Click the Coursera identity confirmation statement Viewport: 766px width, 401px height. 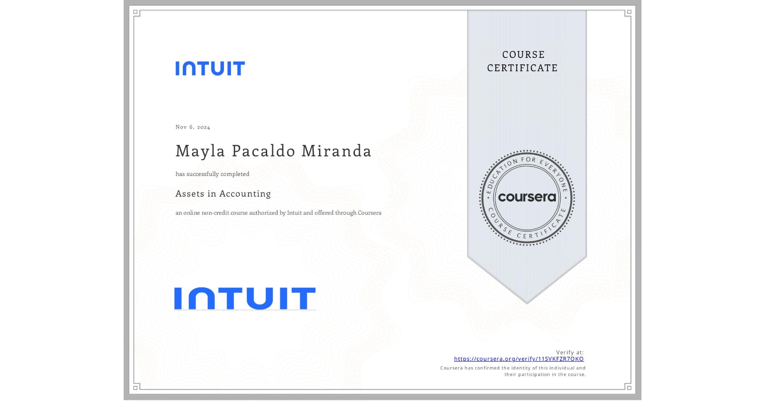(x=512, y=371)
